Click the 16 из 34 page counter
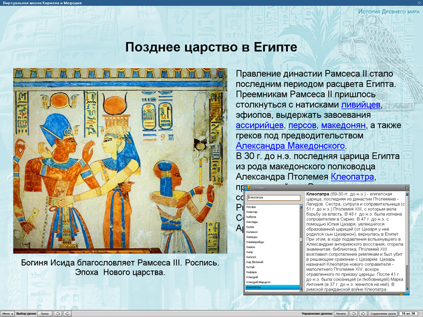423x317 pixels. pyautogui.click(x=409, y=313)
